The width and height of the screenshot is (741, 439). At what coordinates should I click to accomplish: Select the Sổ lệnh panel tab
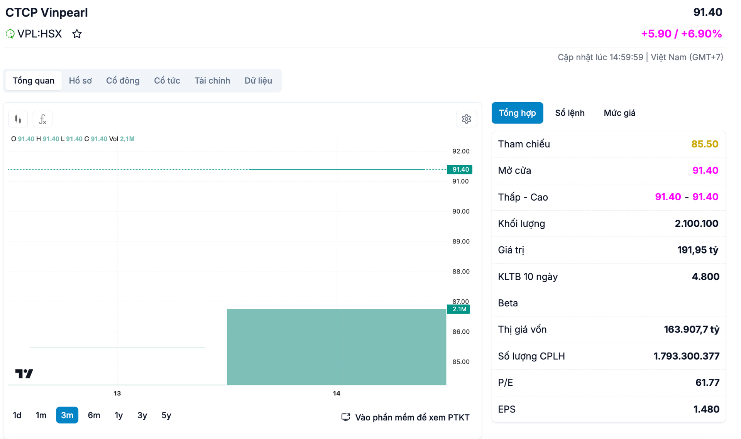tap(570, 113)
